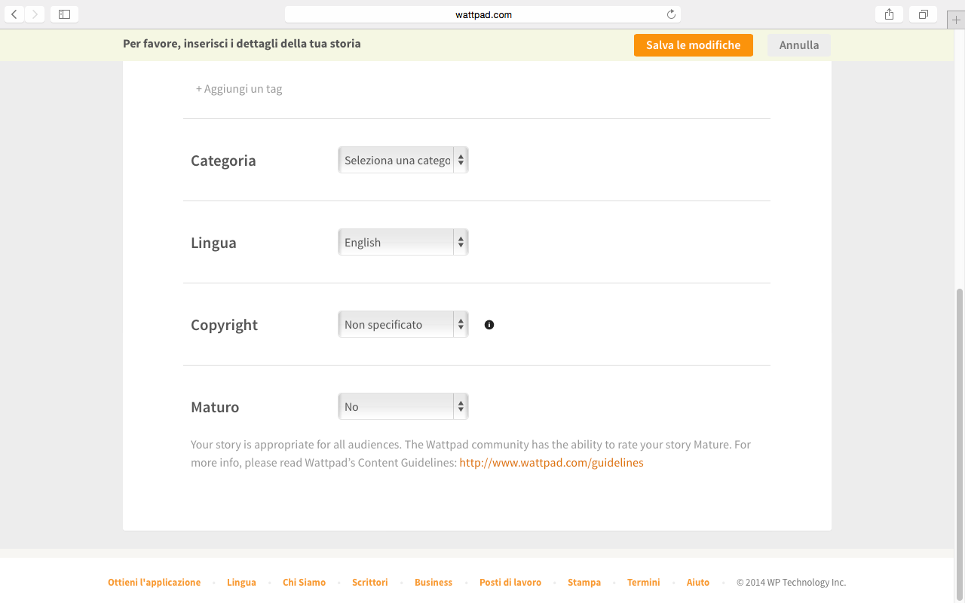Open the Maturo dropdown set to No
The image size is (965, 603).
point(403,407)
